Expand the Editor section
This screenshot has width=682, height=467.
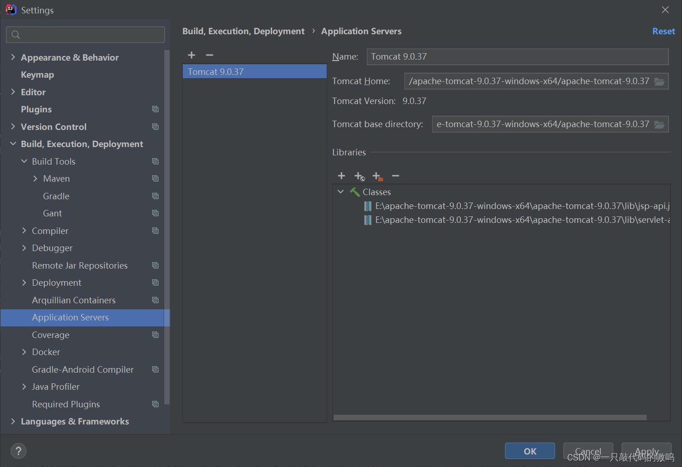(13, 92)
